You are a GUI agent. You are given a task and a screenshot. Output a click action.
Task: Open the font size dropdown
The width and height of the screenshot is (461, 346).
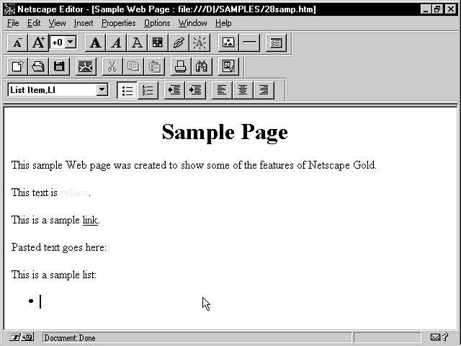pos(70,43)
